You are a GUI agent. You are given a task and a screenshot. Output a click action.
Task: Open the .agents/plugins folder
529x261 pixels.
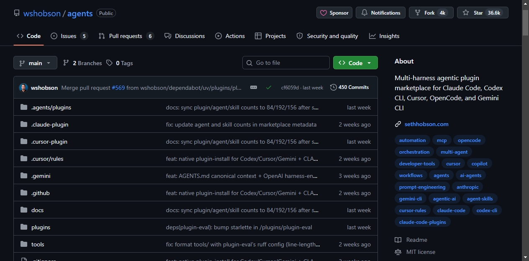pyautogui.click(x=51, y=107)
